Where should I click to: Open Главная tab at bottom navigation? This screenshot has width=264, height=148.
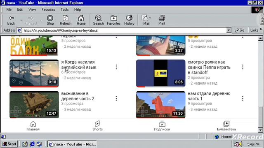point(33,126)
